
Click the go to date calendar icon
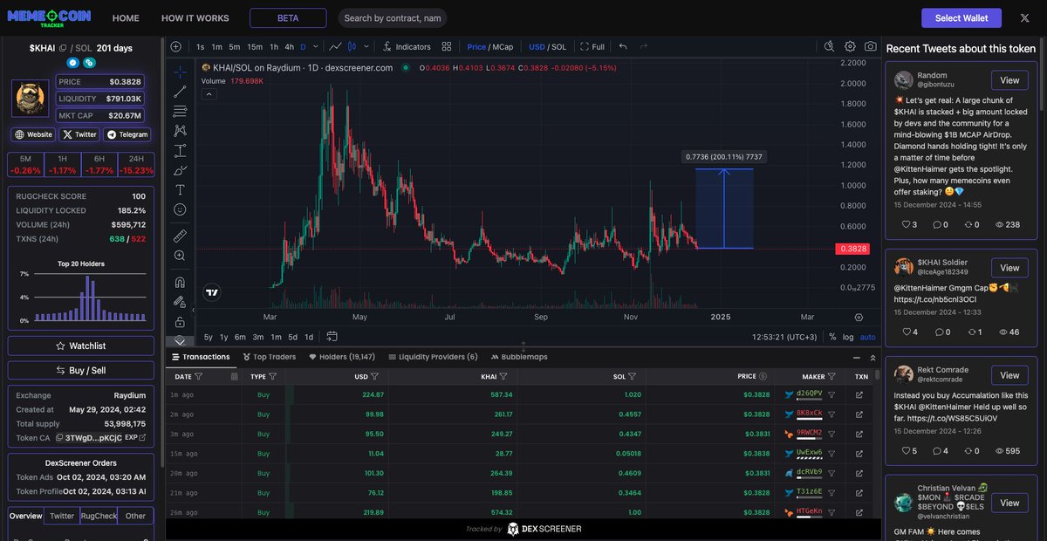click(332, 336)
